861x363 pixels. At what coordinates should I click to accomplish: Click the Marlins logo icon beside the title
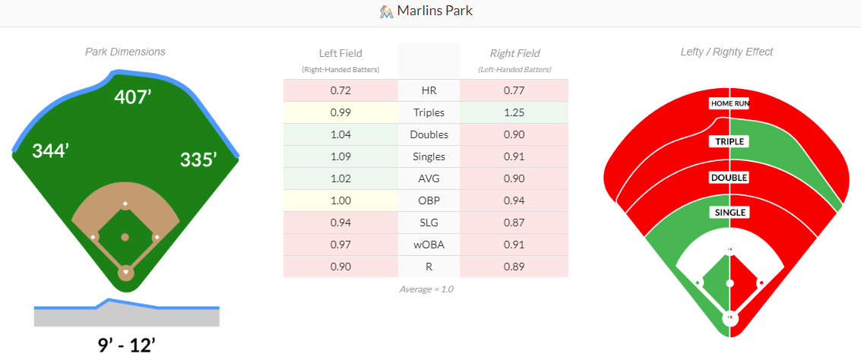(x=386, y=11)
